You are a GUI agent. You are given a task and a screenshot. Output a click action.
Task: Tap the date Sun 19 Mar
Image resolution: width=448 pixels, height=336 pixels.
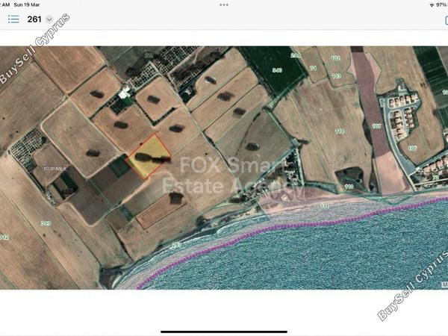click(x=27, y=5)
